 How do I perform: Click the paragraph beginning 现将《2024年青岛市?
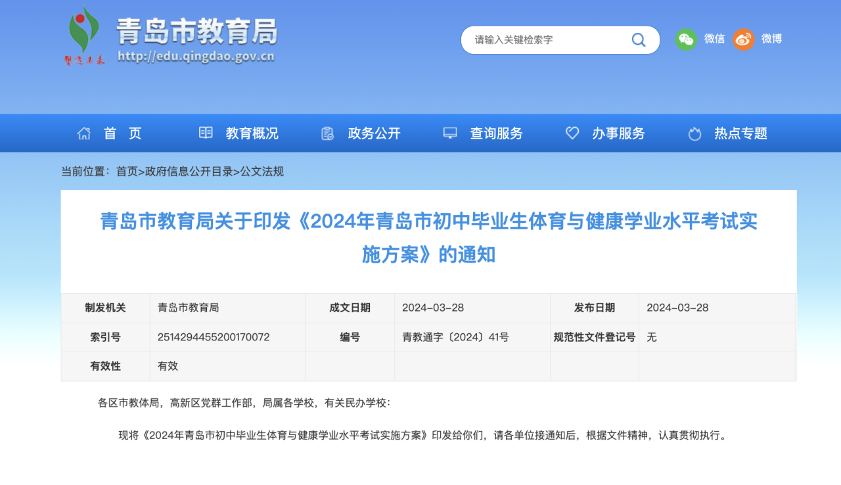tap(424, 435)
